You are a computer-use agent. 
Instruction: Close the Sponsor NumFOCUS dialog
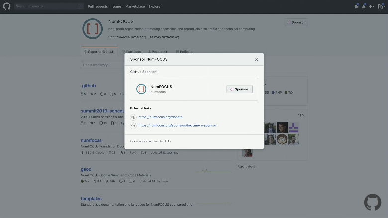[256, 59]
